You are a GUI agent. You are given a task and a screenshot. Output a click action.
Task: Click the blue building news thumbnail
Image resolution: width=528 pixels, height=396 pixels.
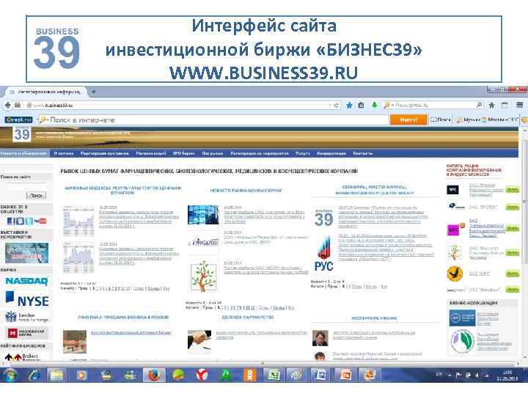pyautogui.click(x=203, y=215)
